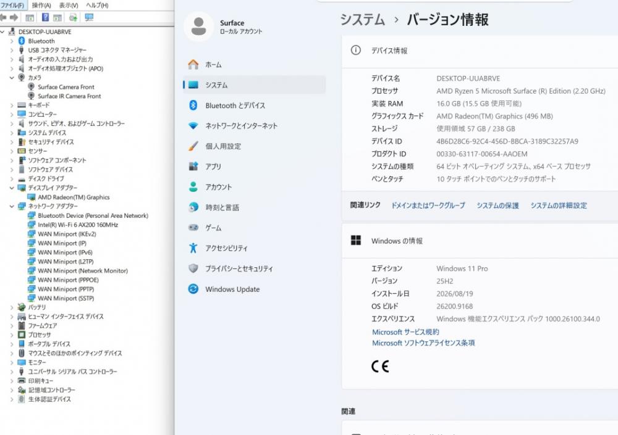Viewport: 618px width, 435px height.
Task: Open ゲーム settings page
Action: coord(254,228)
